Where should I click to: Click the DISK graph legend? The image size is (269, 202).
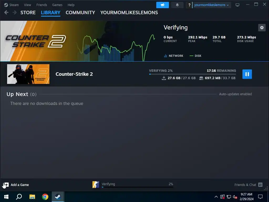[x=195, y=56]
